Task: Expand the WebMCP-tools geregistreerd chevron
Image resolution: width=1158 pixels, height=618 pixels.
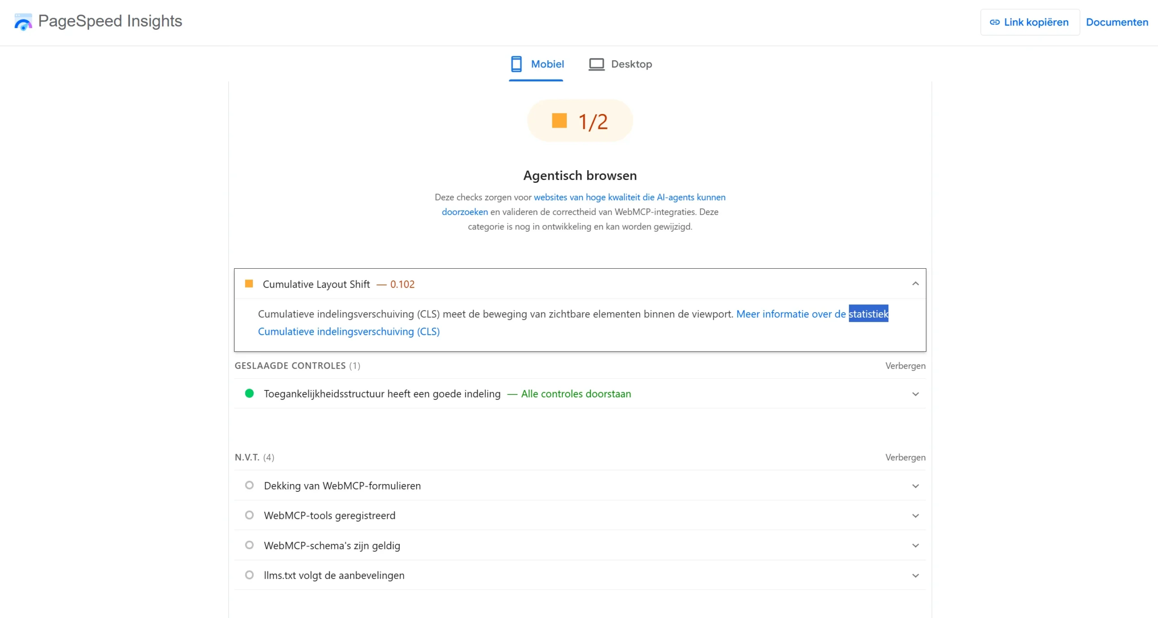Action: point(916,516)
